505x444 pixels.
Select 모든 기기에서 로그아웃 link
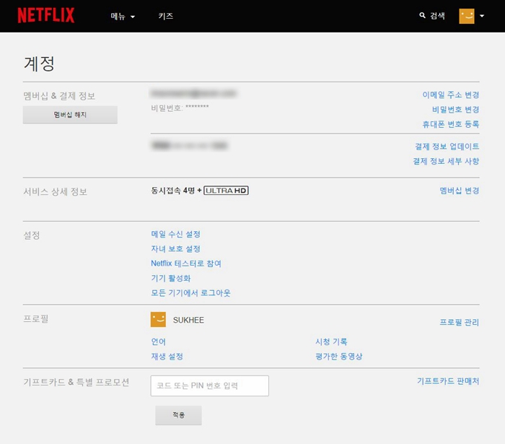(190, 293)
